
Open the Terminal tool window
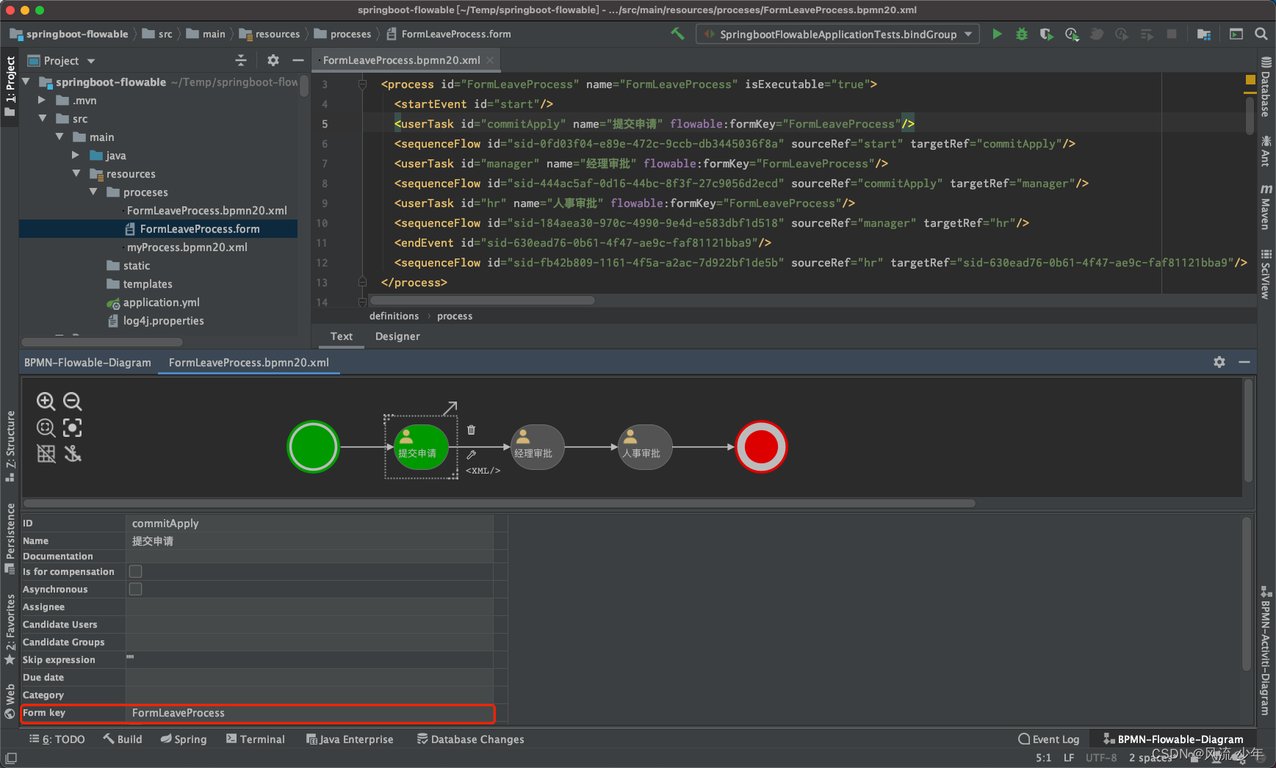click(x=256, y=739)
